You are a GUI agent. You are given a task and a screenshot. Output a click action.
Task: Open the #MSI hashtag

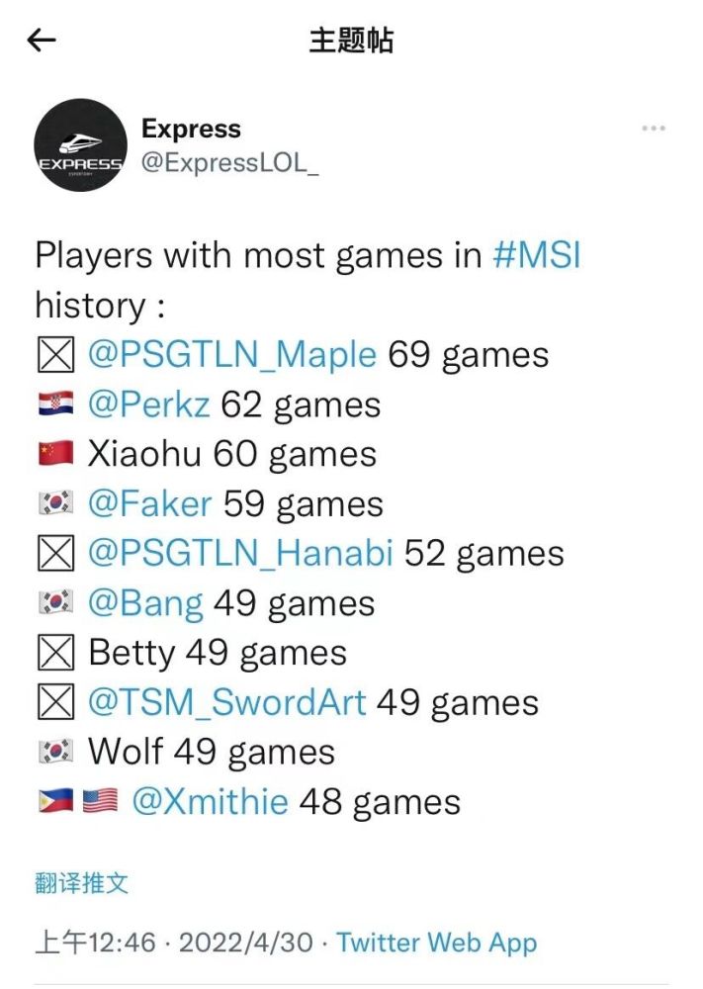tap(536, 256)
